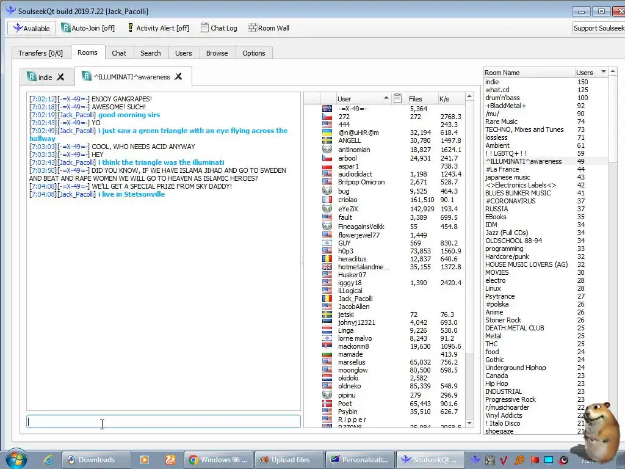Click Support Soulseek button
The width and height of the screenshot is (625, 469).
598,28
